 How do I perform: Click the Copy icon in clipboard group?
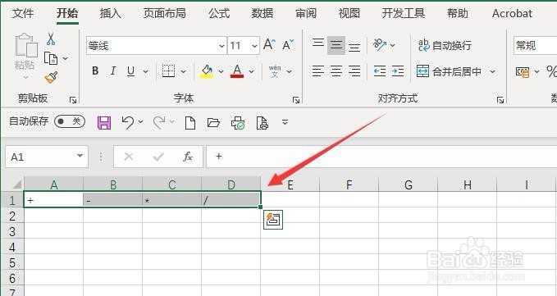tap(51, 58)
